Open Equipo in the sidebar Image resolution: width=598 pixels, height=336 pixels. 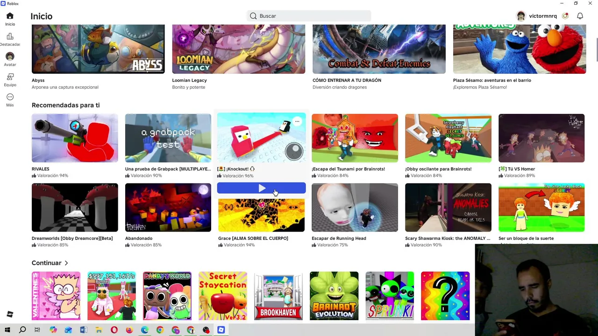(10, 77)
